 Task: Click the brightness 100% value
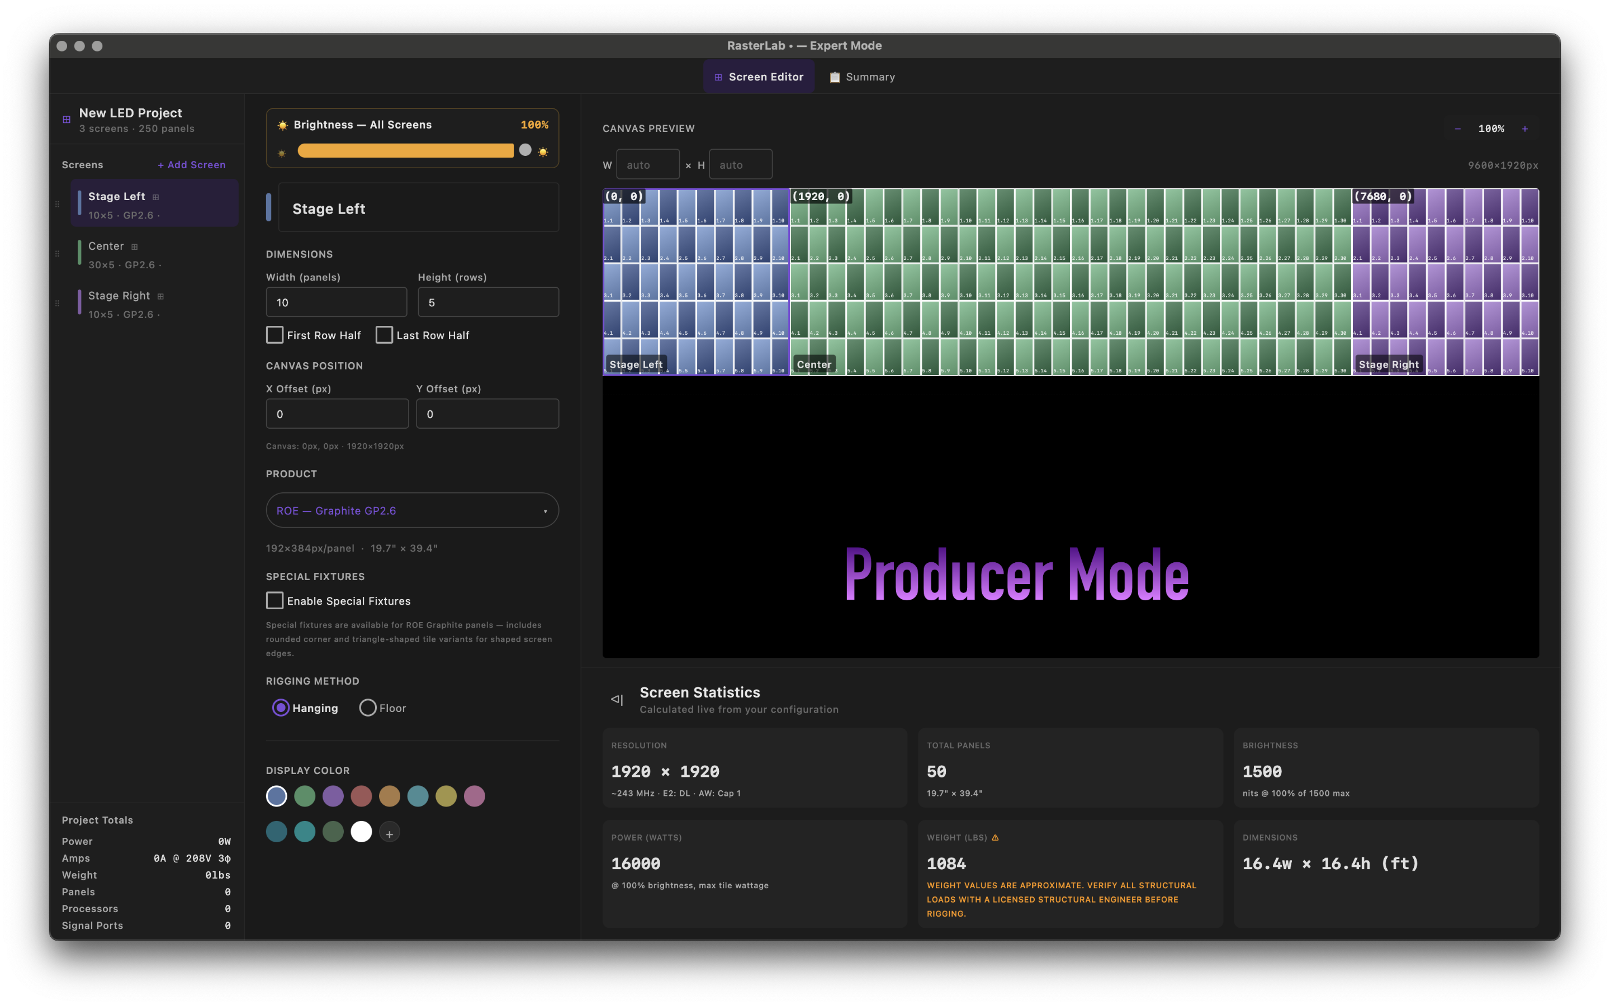pos(534,125)
